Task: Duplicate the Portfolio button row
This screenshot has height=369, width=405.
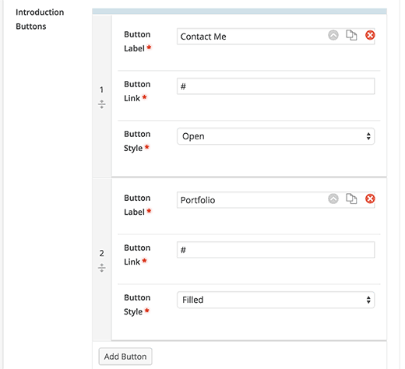Action: (351, 199)
